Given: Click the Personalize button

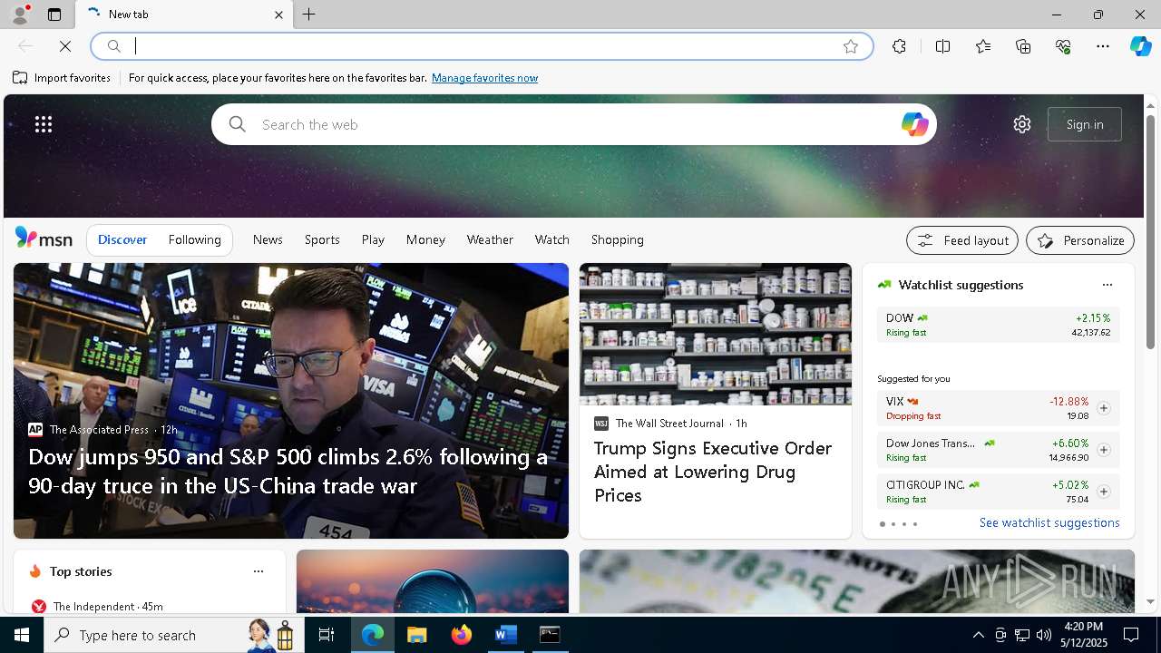Looking at the screenshot, I should pos(1080,240).
